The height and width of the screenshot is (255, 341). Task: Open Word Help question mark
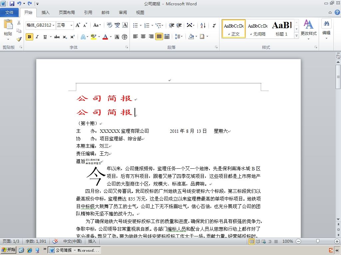[x=337, y=12]
